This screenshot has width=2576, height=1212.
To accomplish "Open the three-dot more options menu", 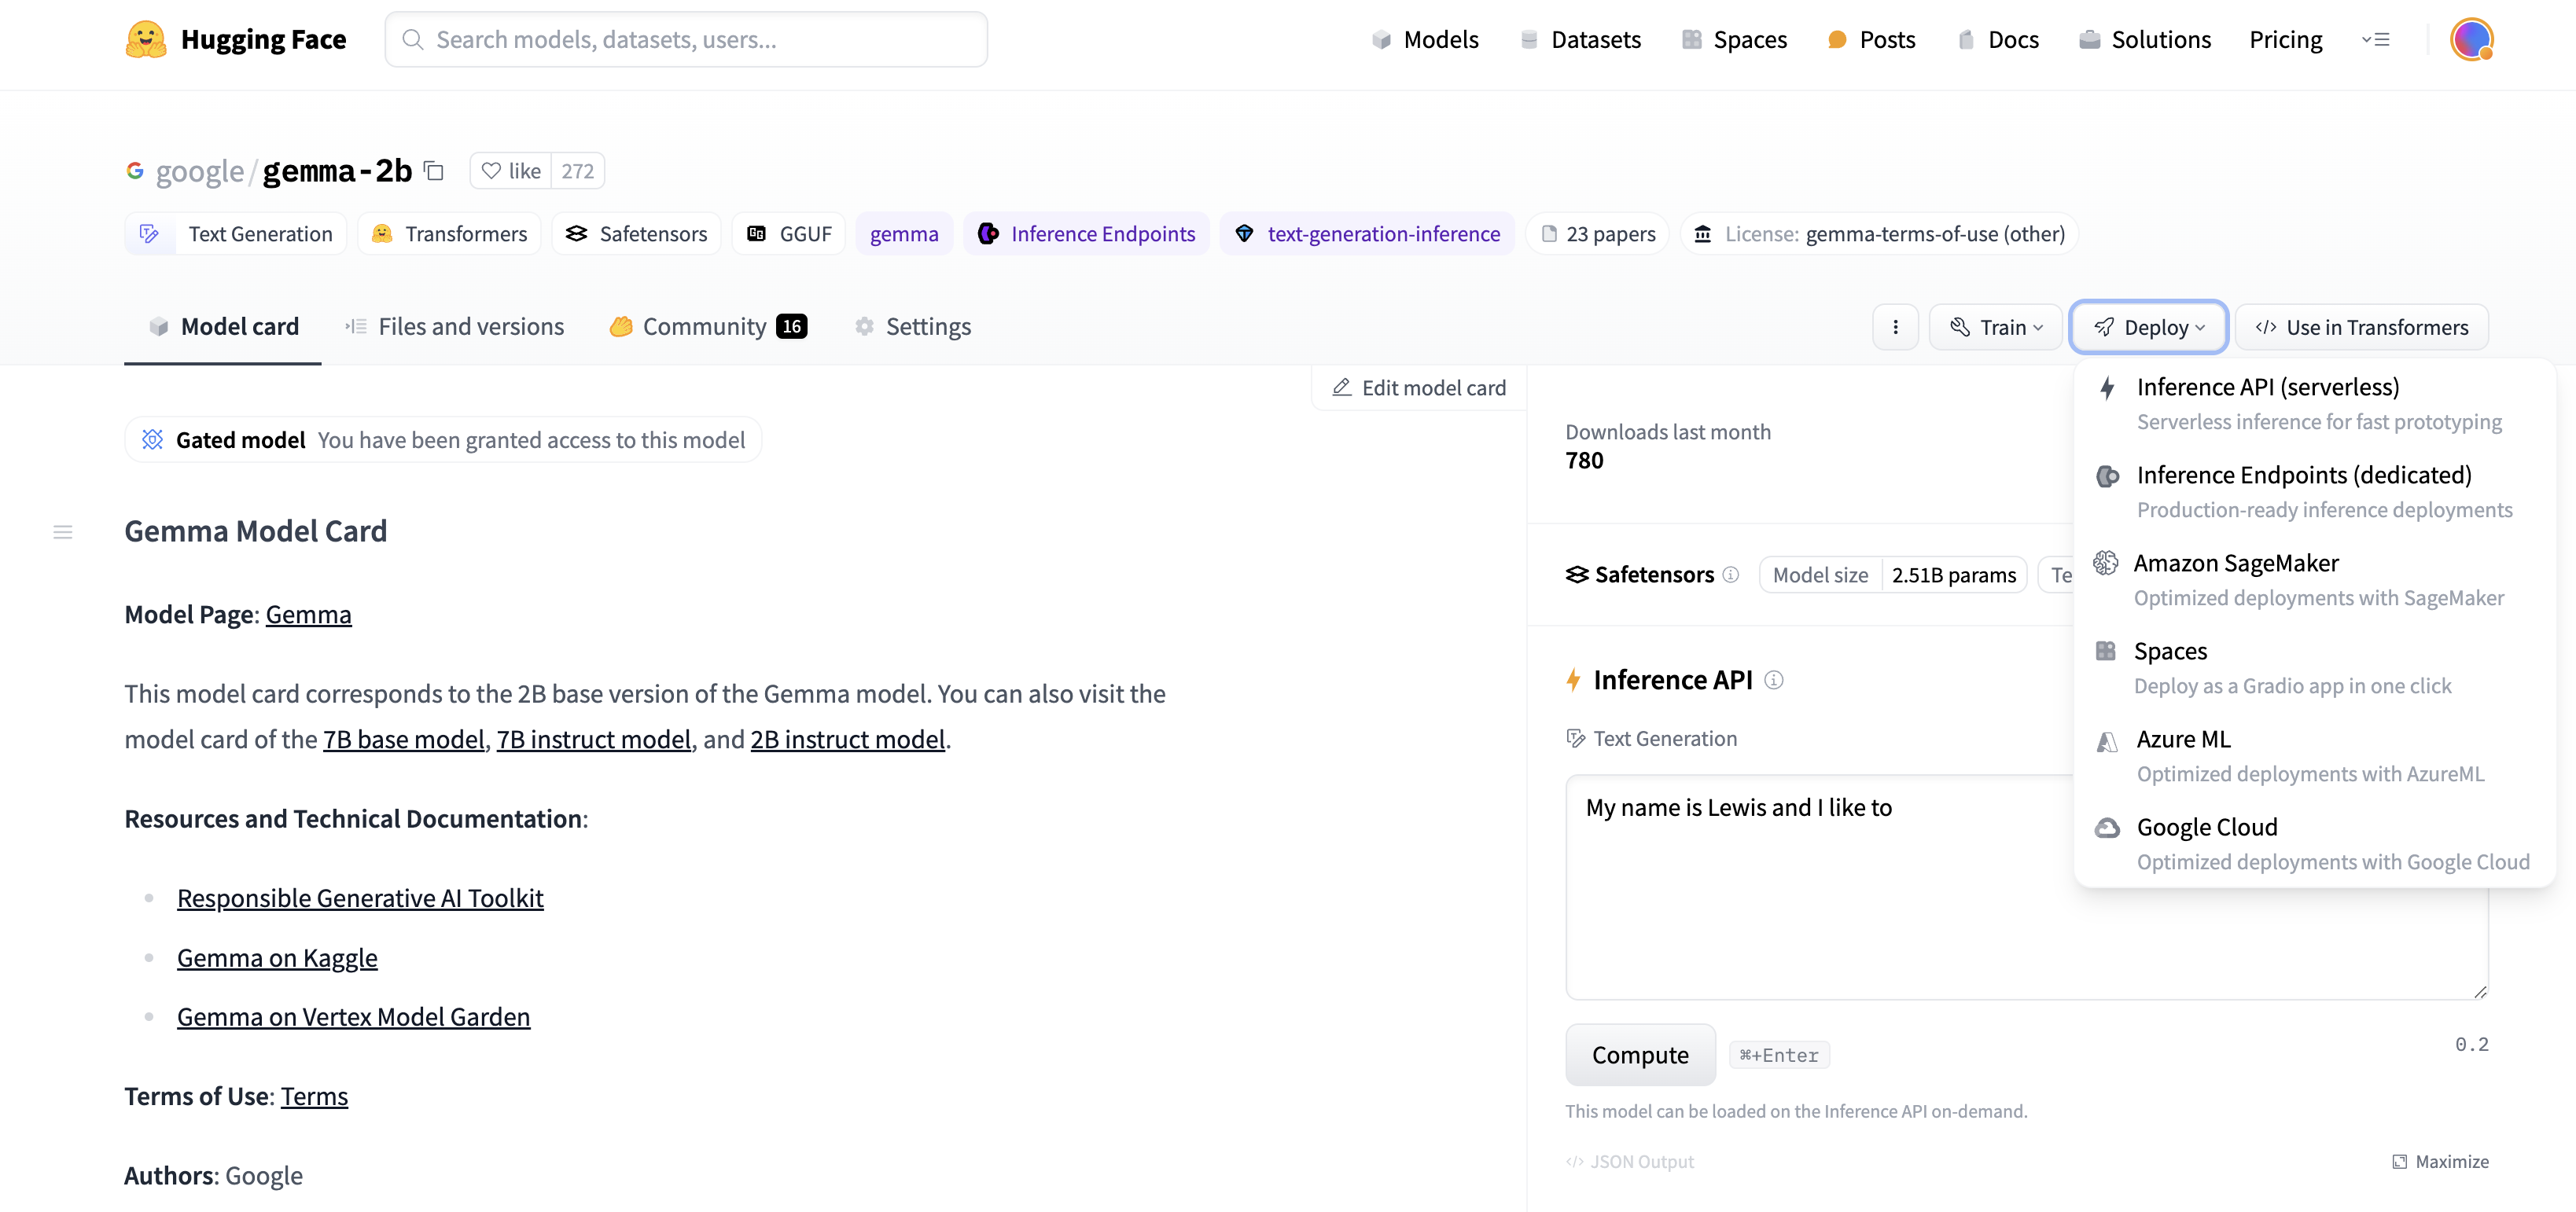I will tap(1895, 328).
